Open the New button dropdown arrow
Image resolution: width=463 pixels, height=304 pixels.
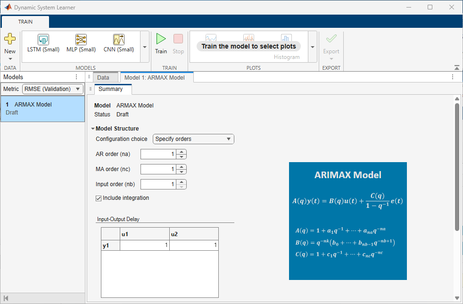[10, 59]
